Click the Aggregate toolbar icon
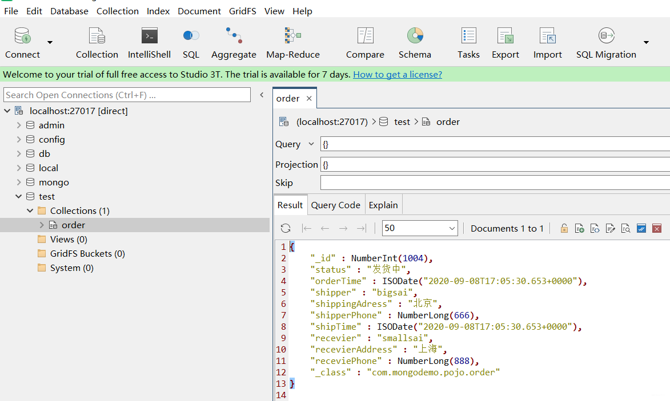 (x=234, y=43)
